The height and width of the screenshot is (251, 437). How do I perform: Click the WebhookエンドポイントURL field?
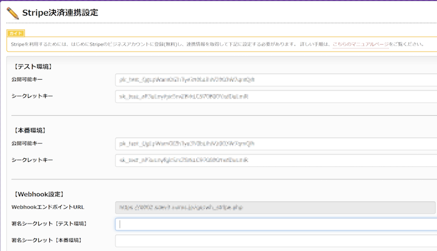pyautogui.click(x=275, y=207)
